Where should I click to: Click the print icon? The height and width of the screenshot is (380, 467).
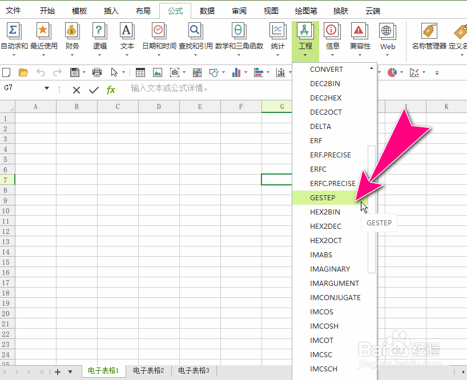click(97, 72)
